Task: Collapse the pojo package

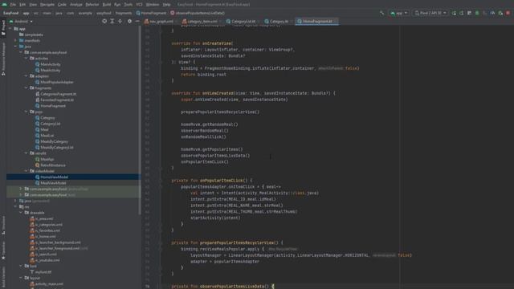Action: click(x=27, y=112)
